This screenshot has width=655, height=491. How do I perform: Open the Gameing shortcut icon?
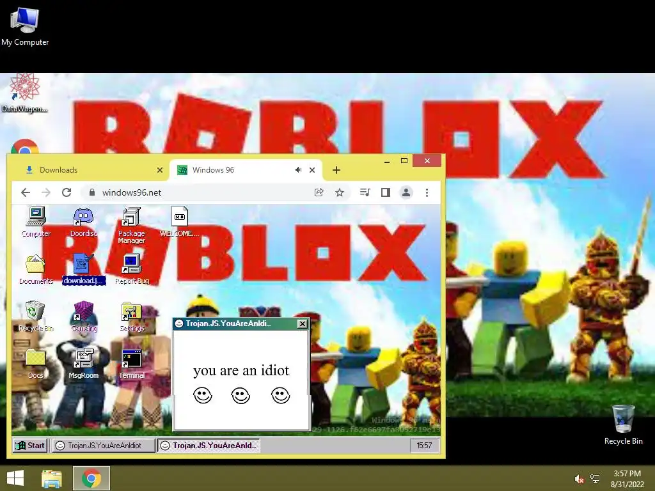tap(84, 316)
